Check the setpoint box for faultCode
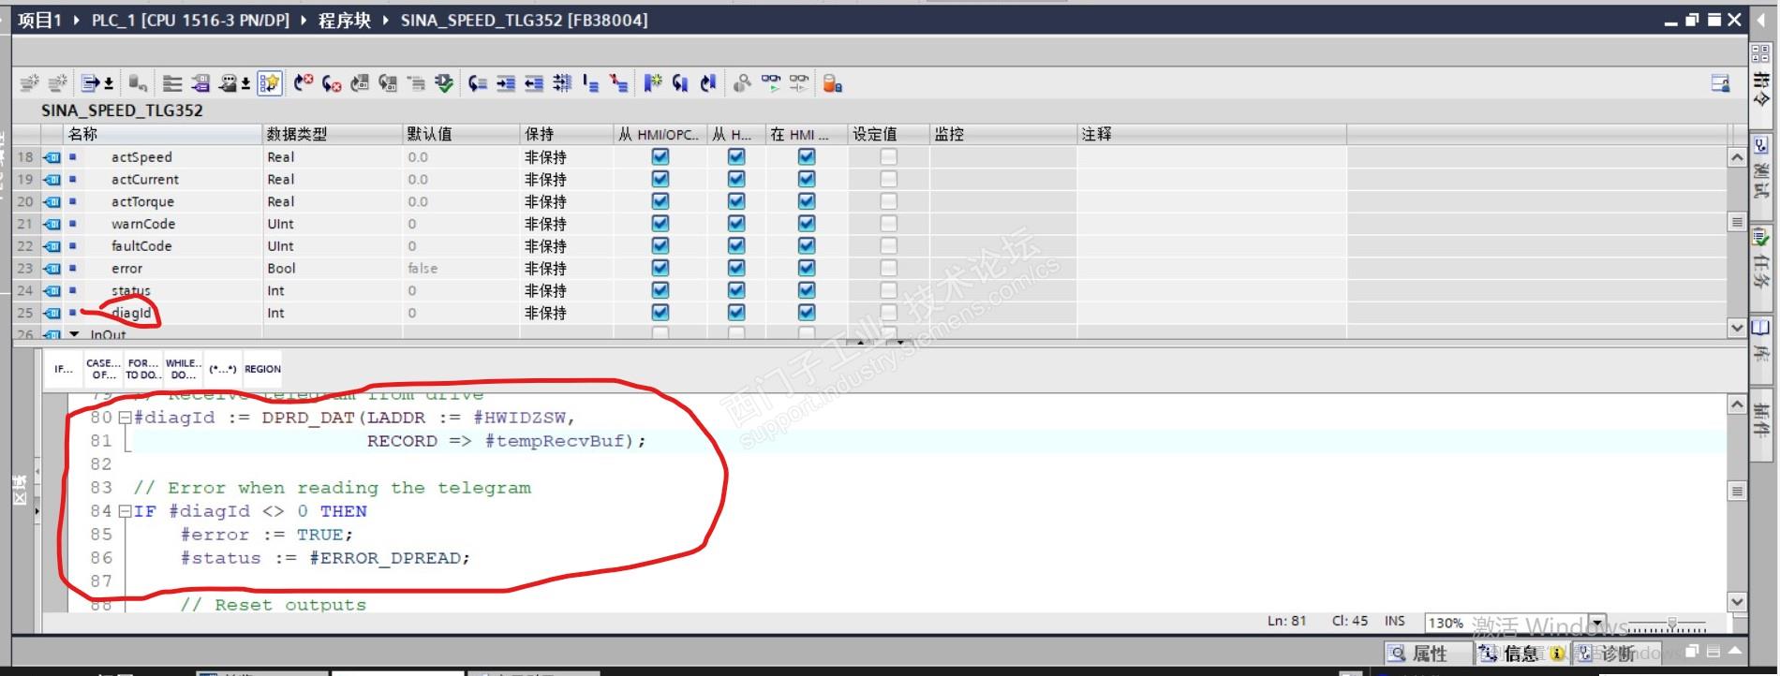Viewport: 1780px width, 676px height. (x=888, y=245)
